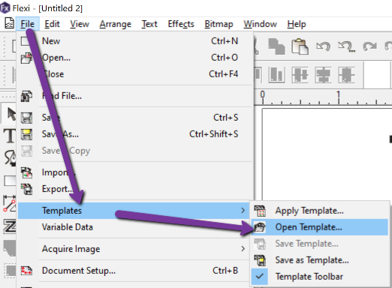Click the Save as Template icon
Screen dimensions: 392x288
point(260,260)
